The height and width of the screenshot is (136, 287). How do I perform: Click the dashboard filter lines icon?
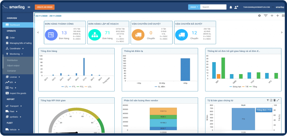click(x=265, y=16)
